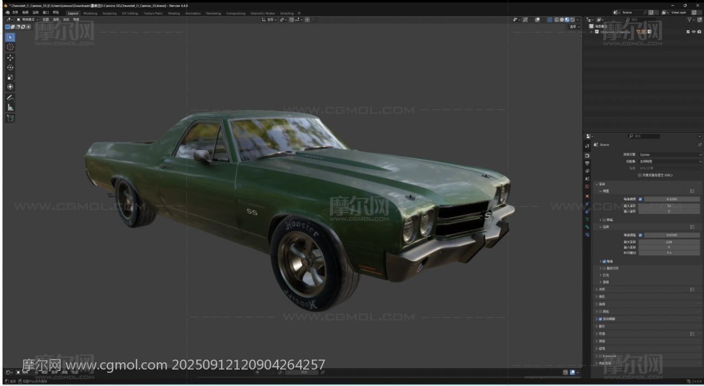Uncheck 运动模糊 checkbox
Image resolution: width=704 pixels, height=386 pixels.
(600, 319)
